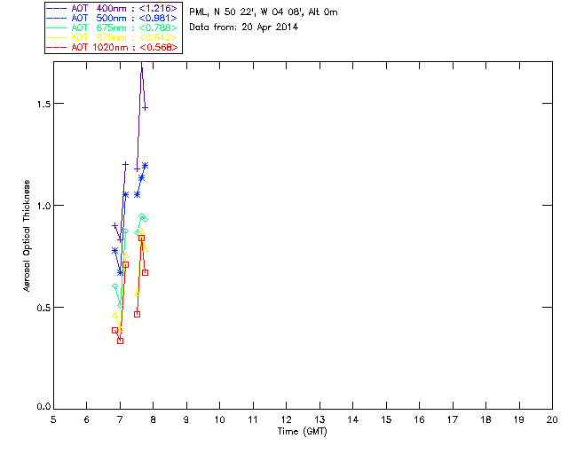Click the x-axis tick label 11
568x454 pixels.
pos(253,419)
